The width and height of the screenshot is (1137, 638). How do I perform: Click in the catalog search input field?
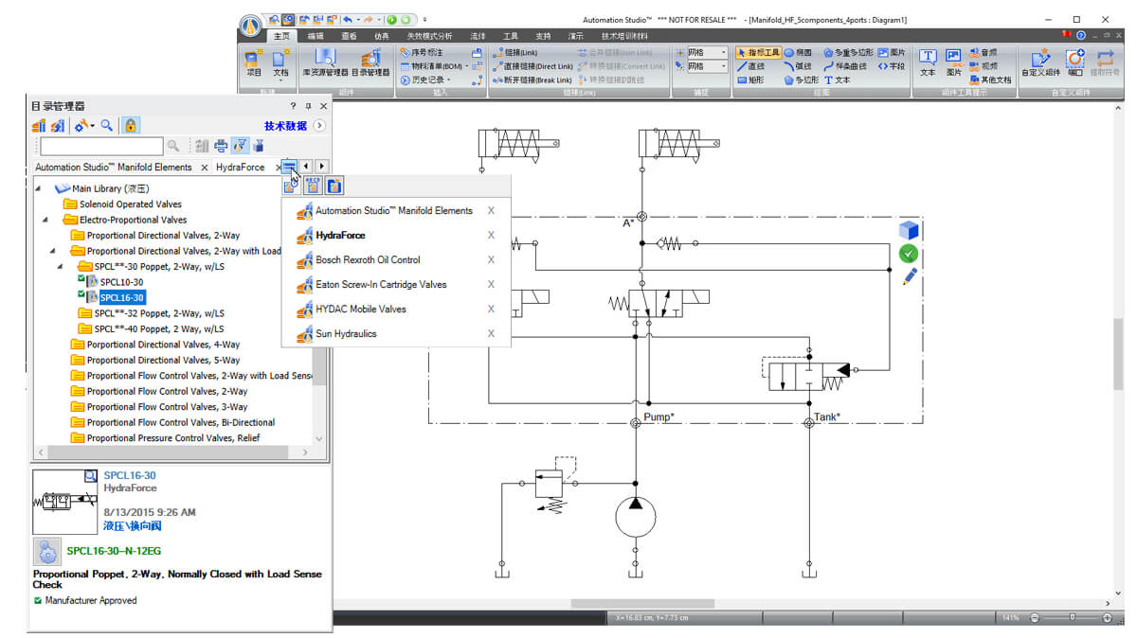click(102, 146)
